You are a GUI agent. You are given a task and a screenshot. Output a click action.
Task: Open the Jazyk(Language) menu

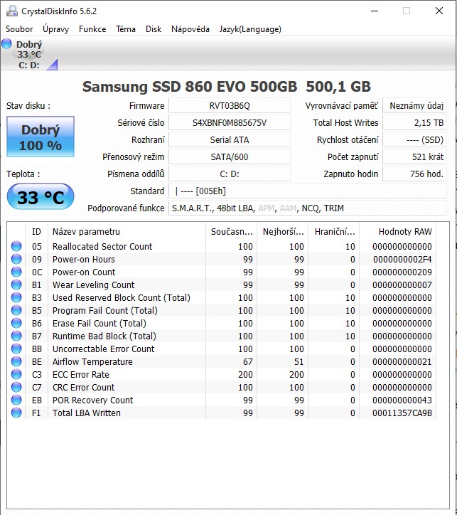(250, 29)
